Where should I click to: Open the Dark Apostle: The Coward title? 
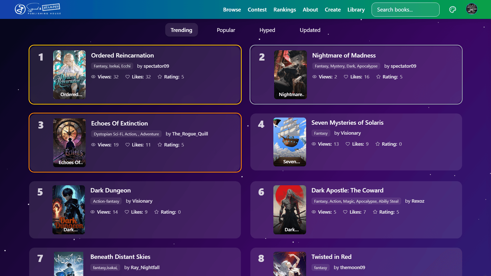(347, 190)
